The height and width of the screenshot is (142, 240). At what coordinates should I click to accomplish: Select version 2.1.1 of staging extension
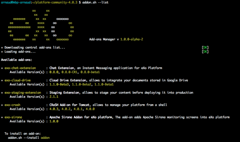tap(54, 96)
